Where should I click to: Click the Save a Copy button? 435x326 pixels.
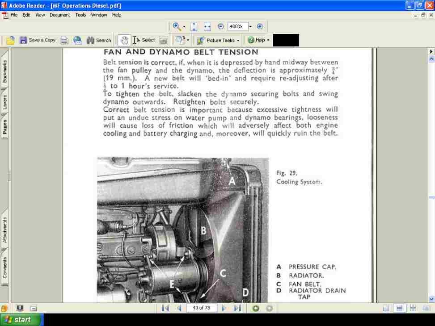tap(38, 40)
